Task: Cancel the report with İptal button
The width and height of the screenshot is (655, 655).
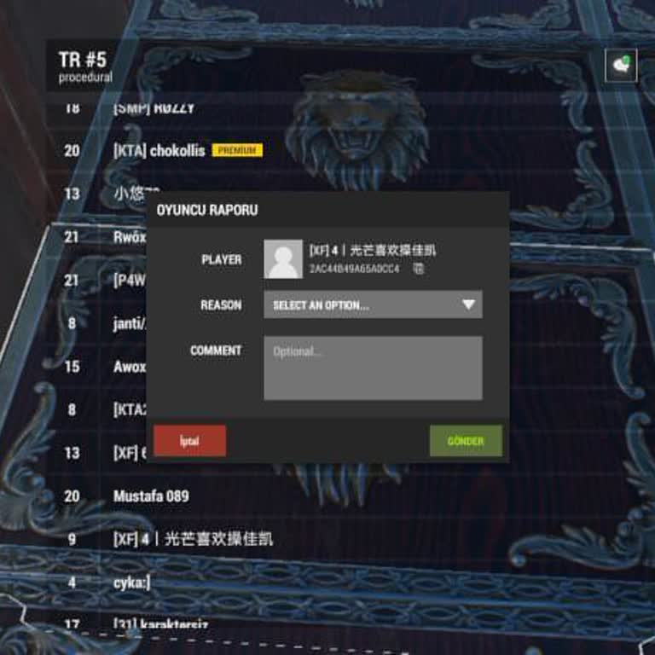Action: click(x=189, y=441)
